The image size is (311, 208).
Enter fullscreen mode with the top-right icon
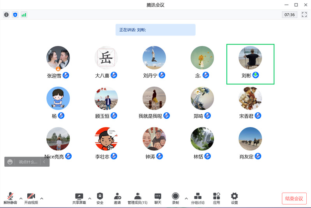point(304,15)
